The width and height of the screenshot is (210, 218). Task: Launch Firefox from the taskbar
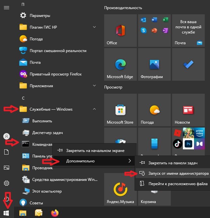(55, 213)
